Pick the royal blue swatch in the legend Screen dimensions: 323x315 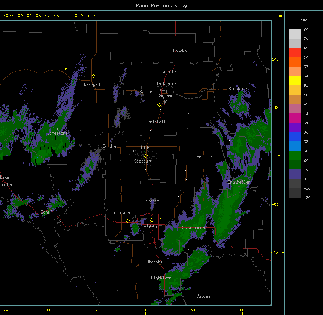[x=295, y=137]
